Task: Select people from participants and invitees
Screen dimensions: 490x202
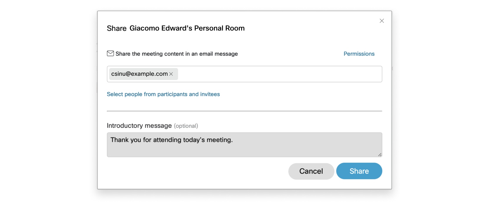Action: point(163,94)
